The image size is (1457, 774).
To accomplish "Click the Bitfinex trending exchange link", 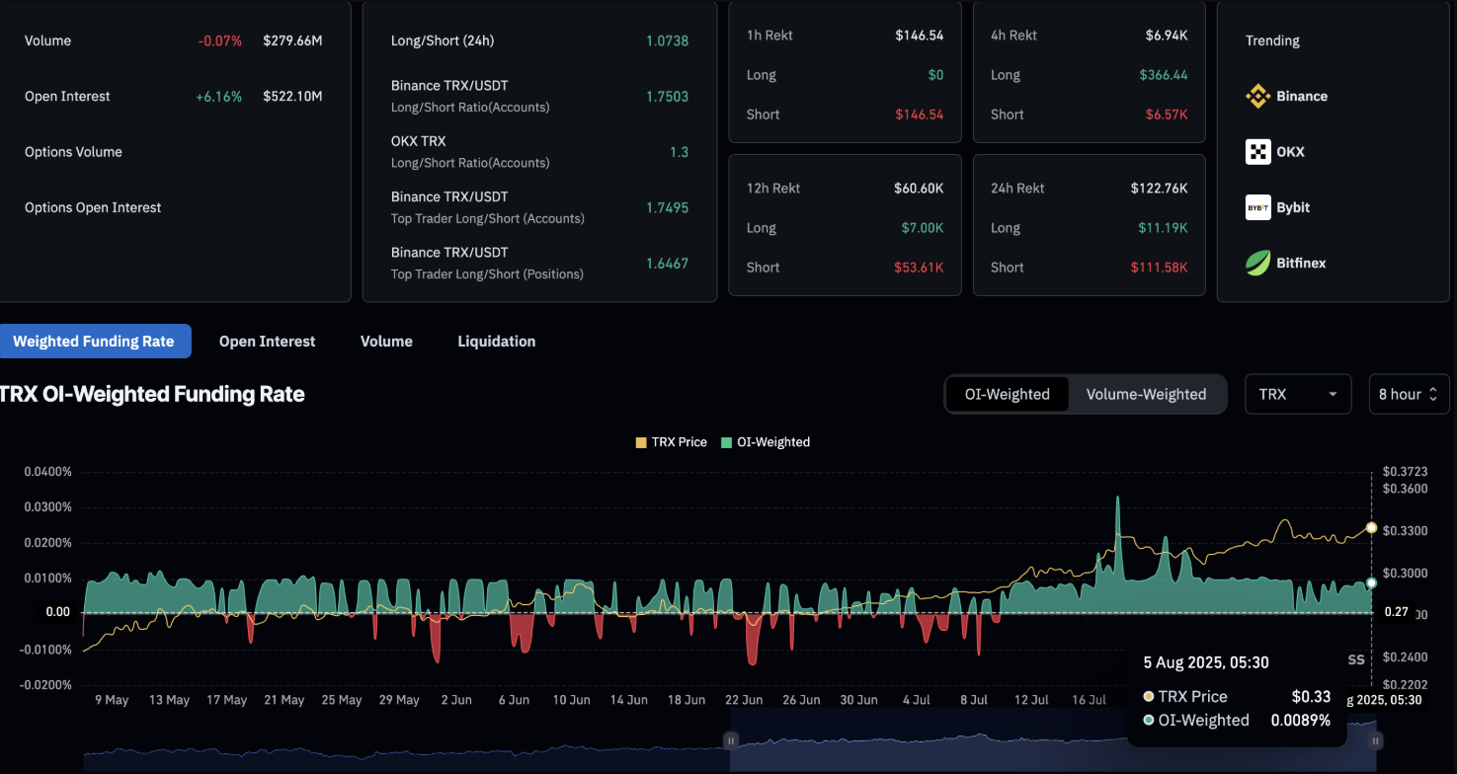I will coord(1300,263).
